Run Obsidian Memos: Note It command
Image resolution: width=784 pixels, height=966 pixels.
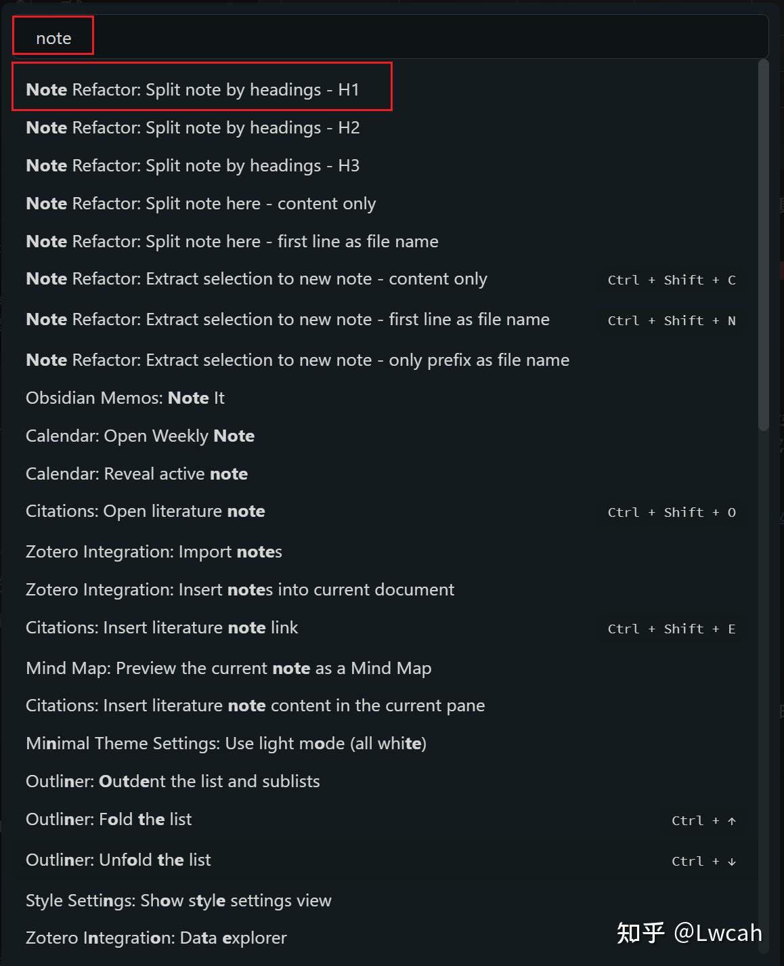click(386, 398)
